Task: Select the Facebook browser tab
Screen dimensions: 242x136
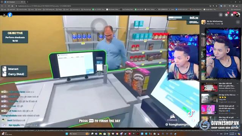Action: (14, 2)
